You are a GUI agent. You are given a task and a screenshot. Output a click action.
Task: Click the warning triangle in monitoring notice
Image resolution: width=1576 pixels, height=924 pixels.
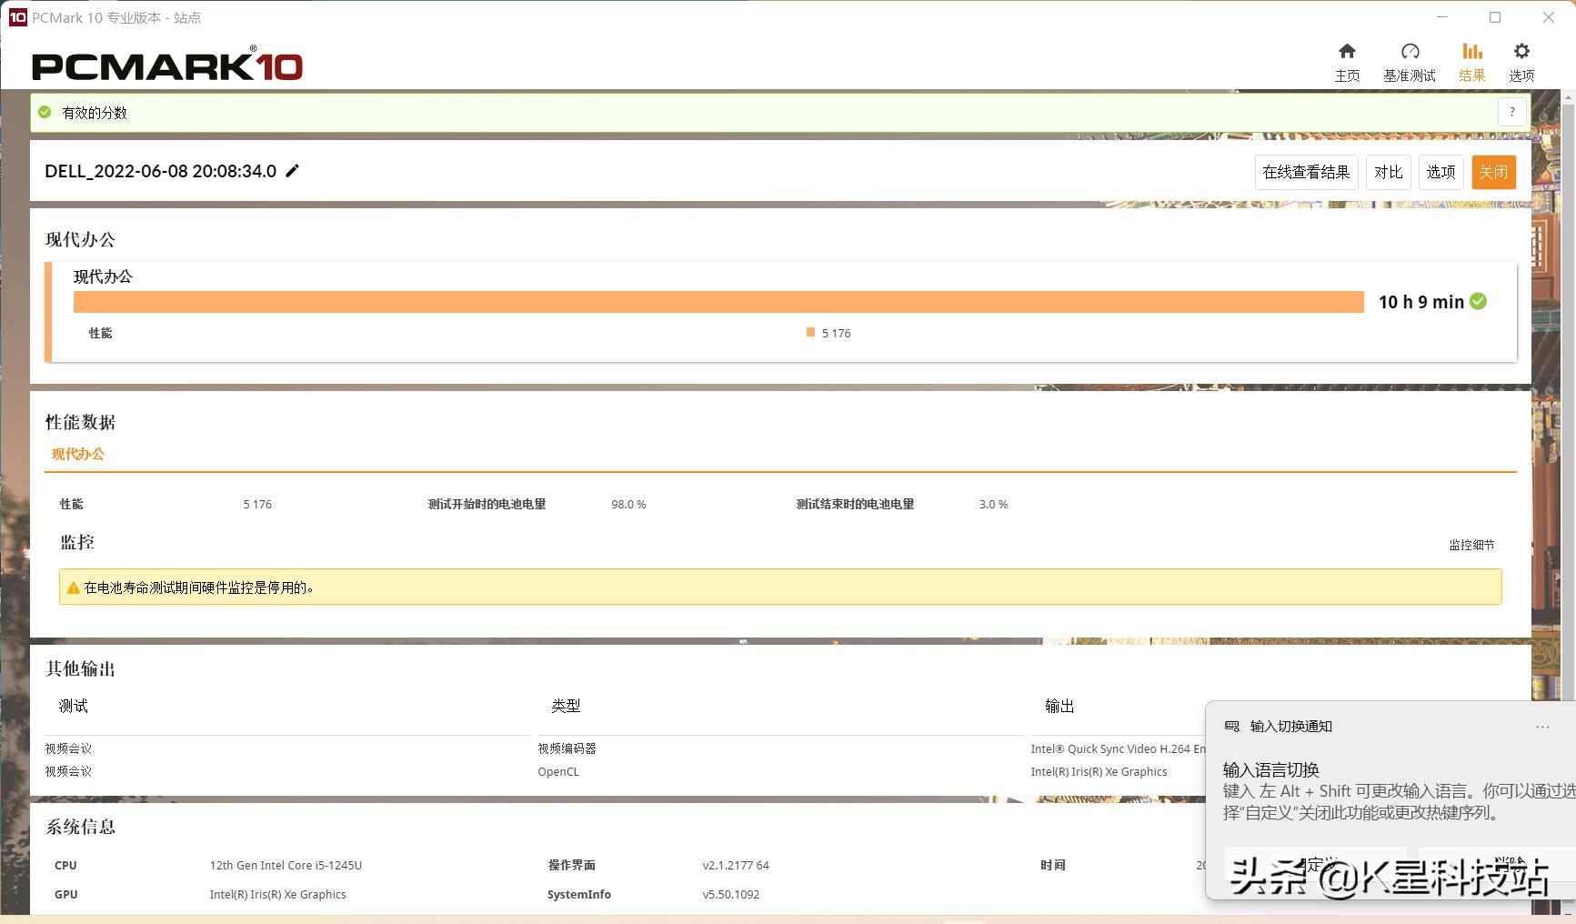[74, 588]
